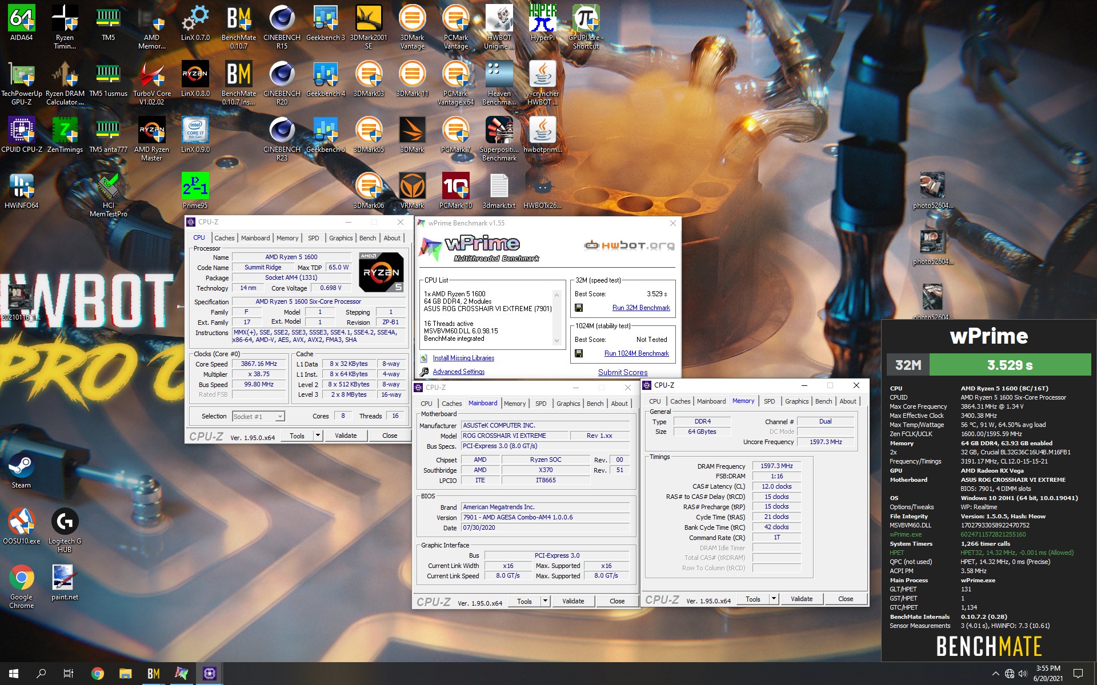
Task: Launch HyperPI desktop shortcut
Action: (542, 23)
